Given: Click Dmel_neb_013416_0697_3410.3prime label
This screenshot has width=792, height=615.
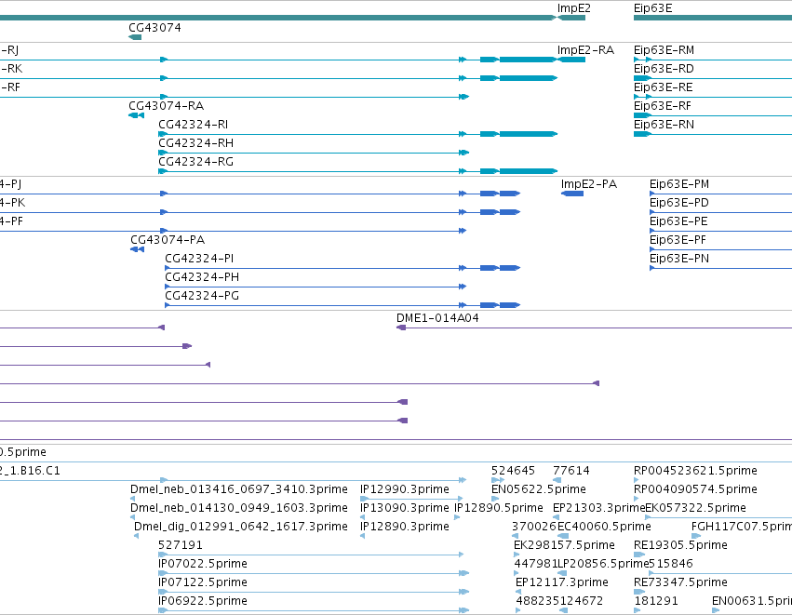Looking at the screenshot, I should coord(239,489).
